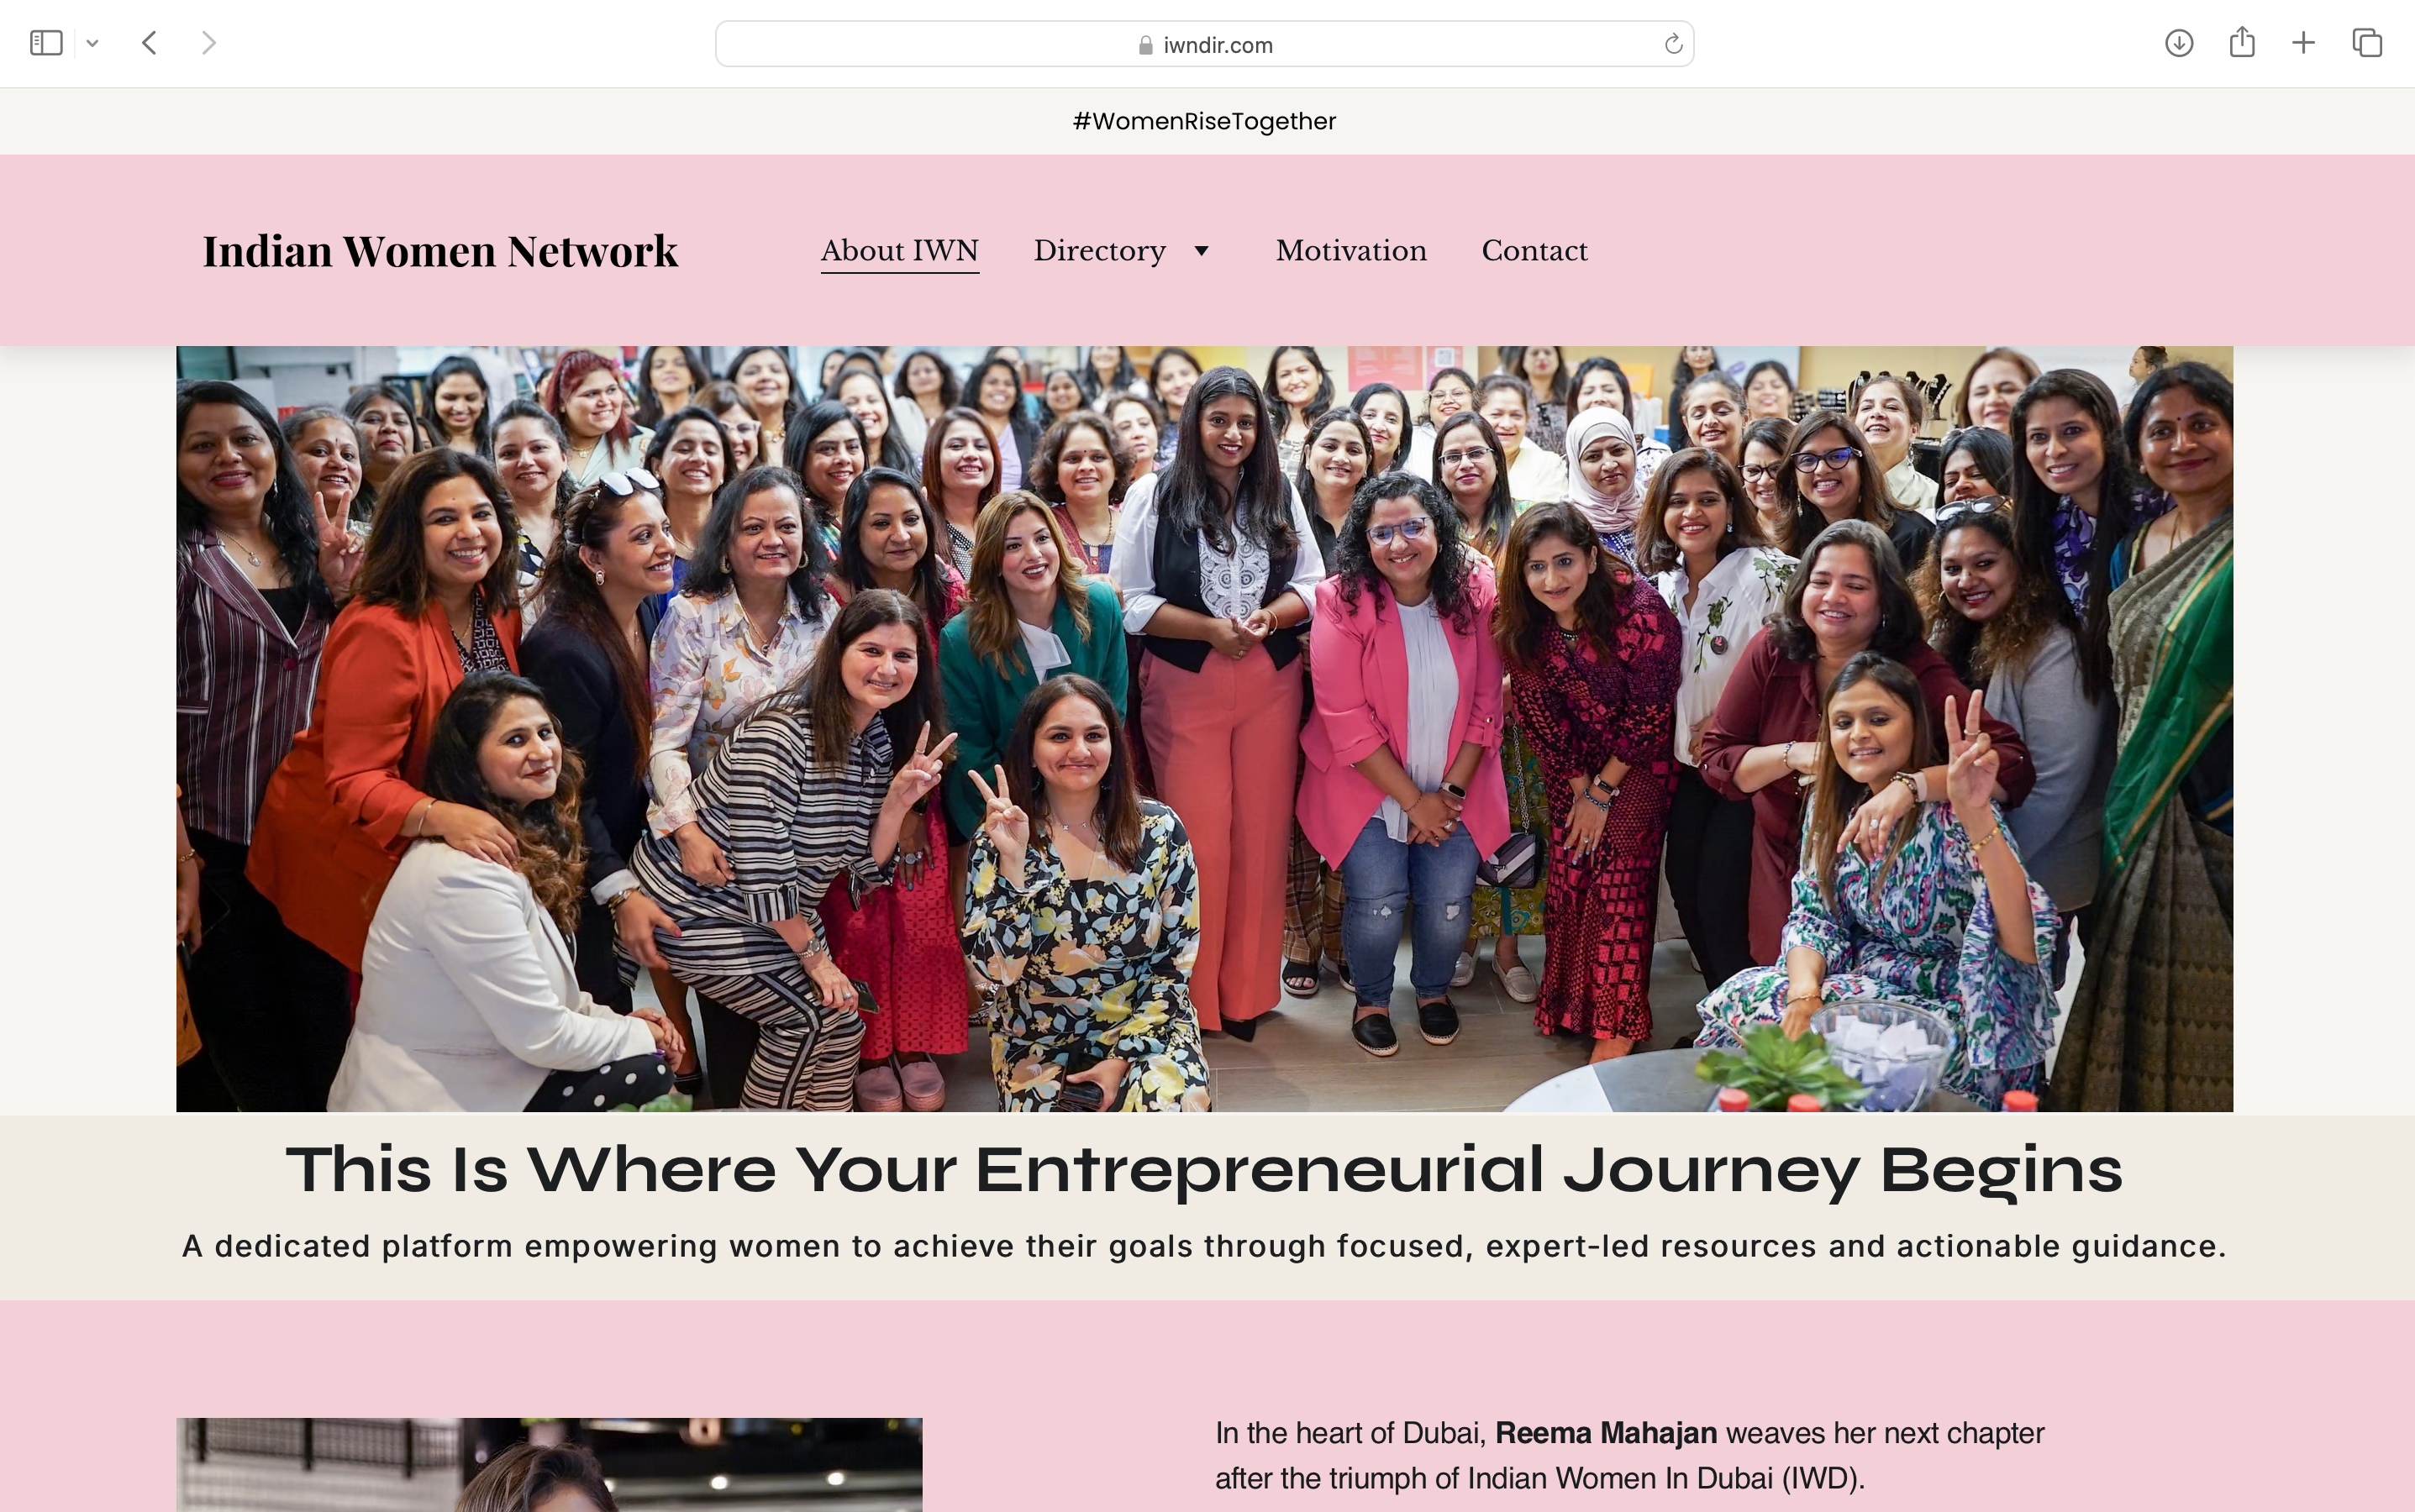The image size is (2415, 1512).
Task: Show tab overview icon
Action: point(2367,43)
